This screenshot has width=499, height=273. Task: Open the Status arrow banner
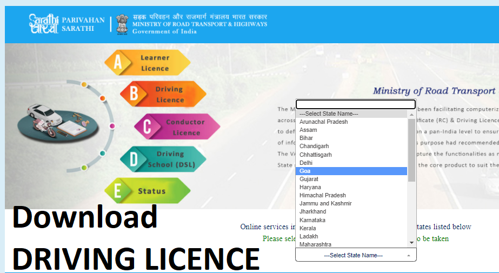(148, 191)
